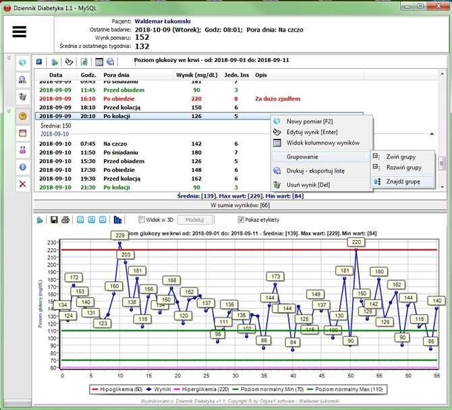Click the Opis column header

point(308,75)
